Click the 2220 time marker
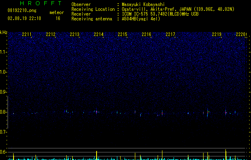 tap(241, 34)
